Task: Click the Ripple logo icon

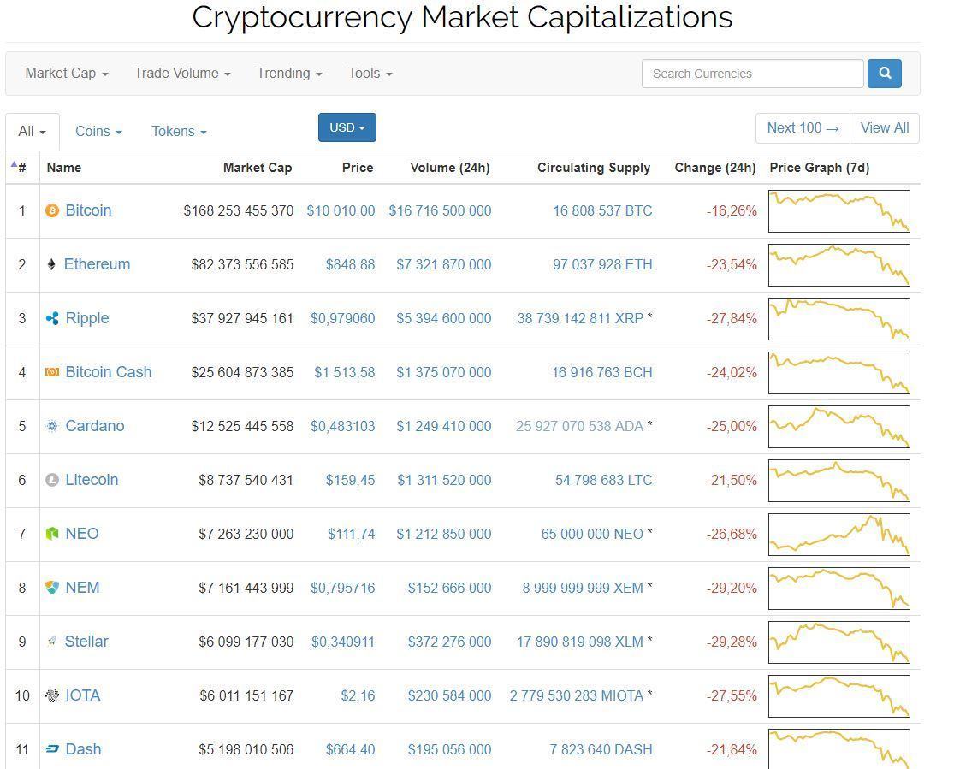Action: point(52,318)
